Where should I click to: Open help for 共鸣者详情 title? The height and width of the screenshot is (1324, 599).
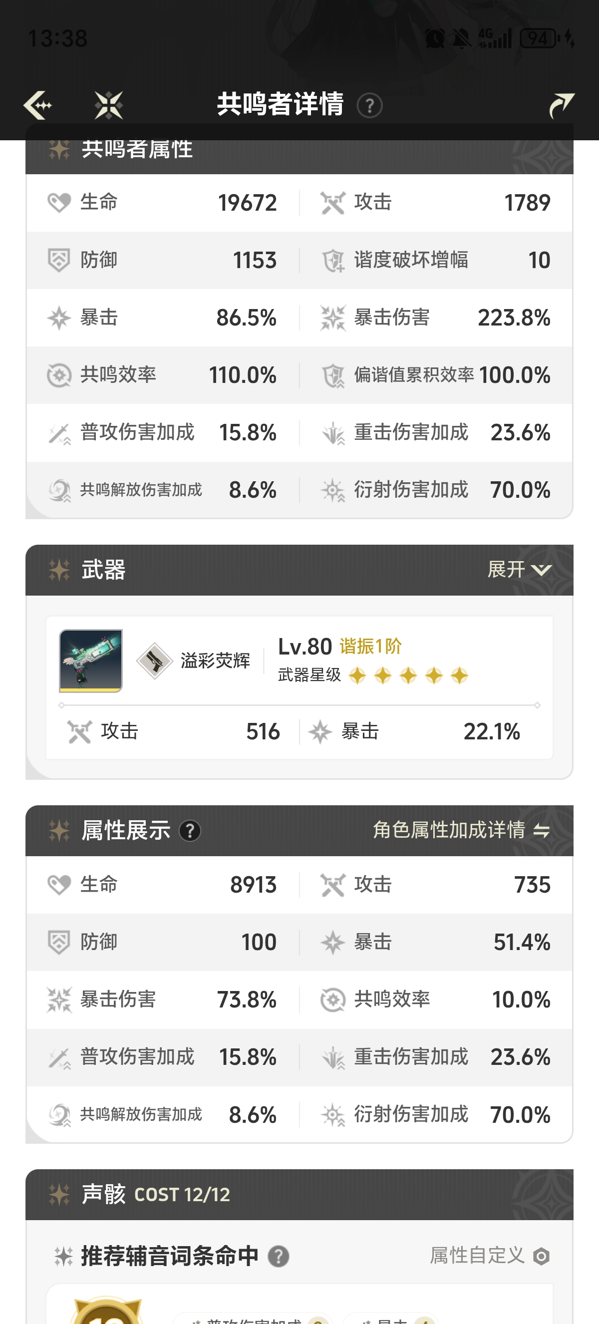point(369,106)
